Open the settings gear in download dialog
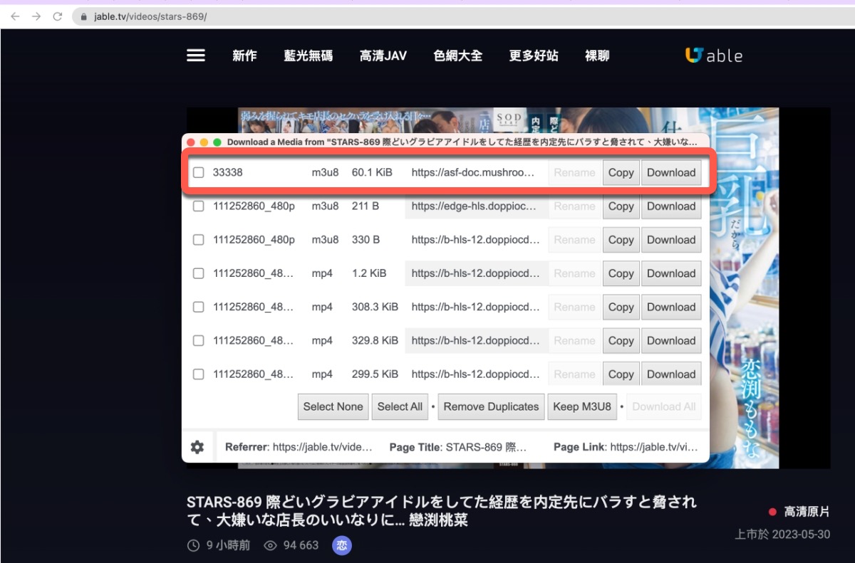 point(197,447)
